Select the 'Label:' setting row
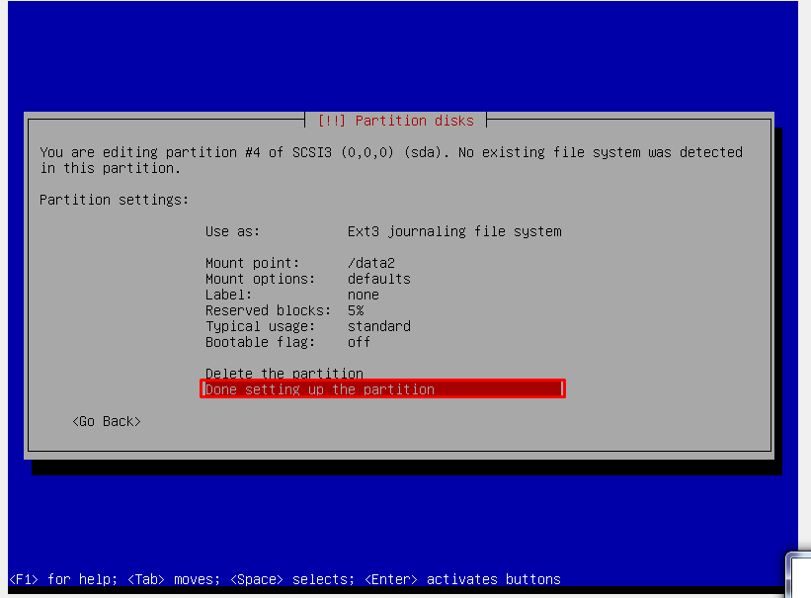 [x=228, y=295]
